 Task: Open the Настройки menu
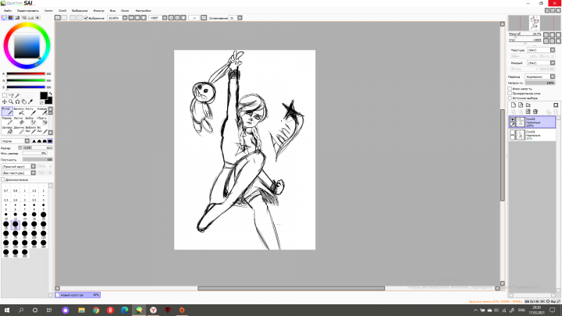143,11
